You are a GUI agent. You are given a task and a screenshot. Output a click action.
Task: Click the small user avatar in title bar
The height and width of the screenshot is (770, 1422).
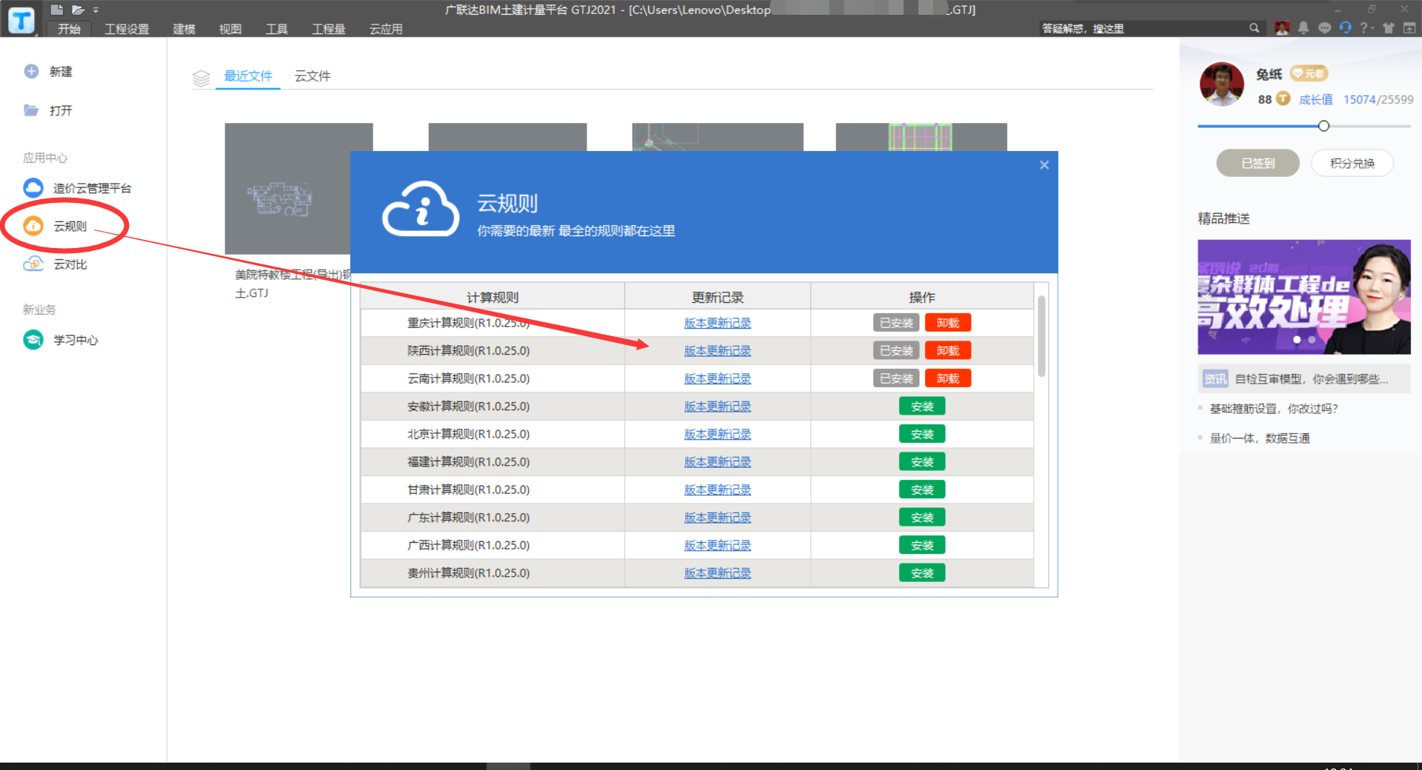(1282, 28)
